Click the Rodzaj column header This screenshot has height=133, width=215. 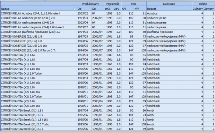pos(169,9)
